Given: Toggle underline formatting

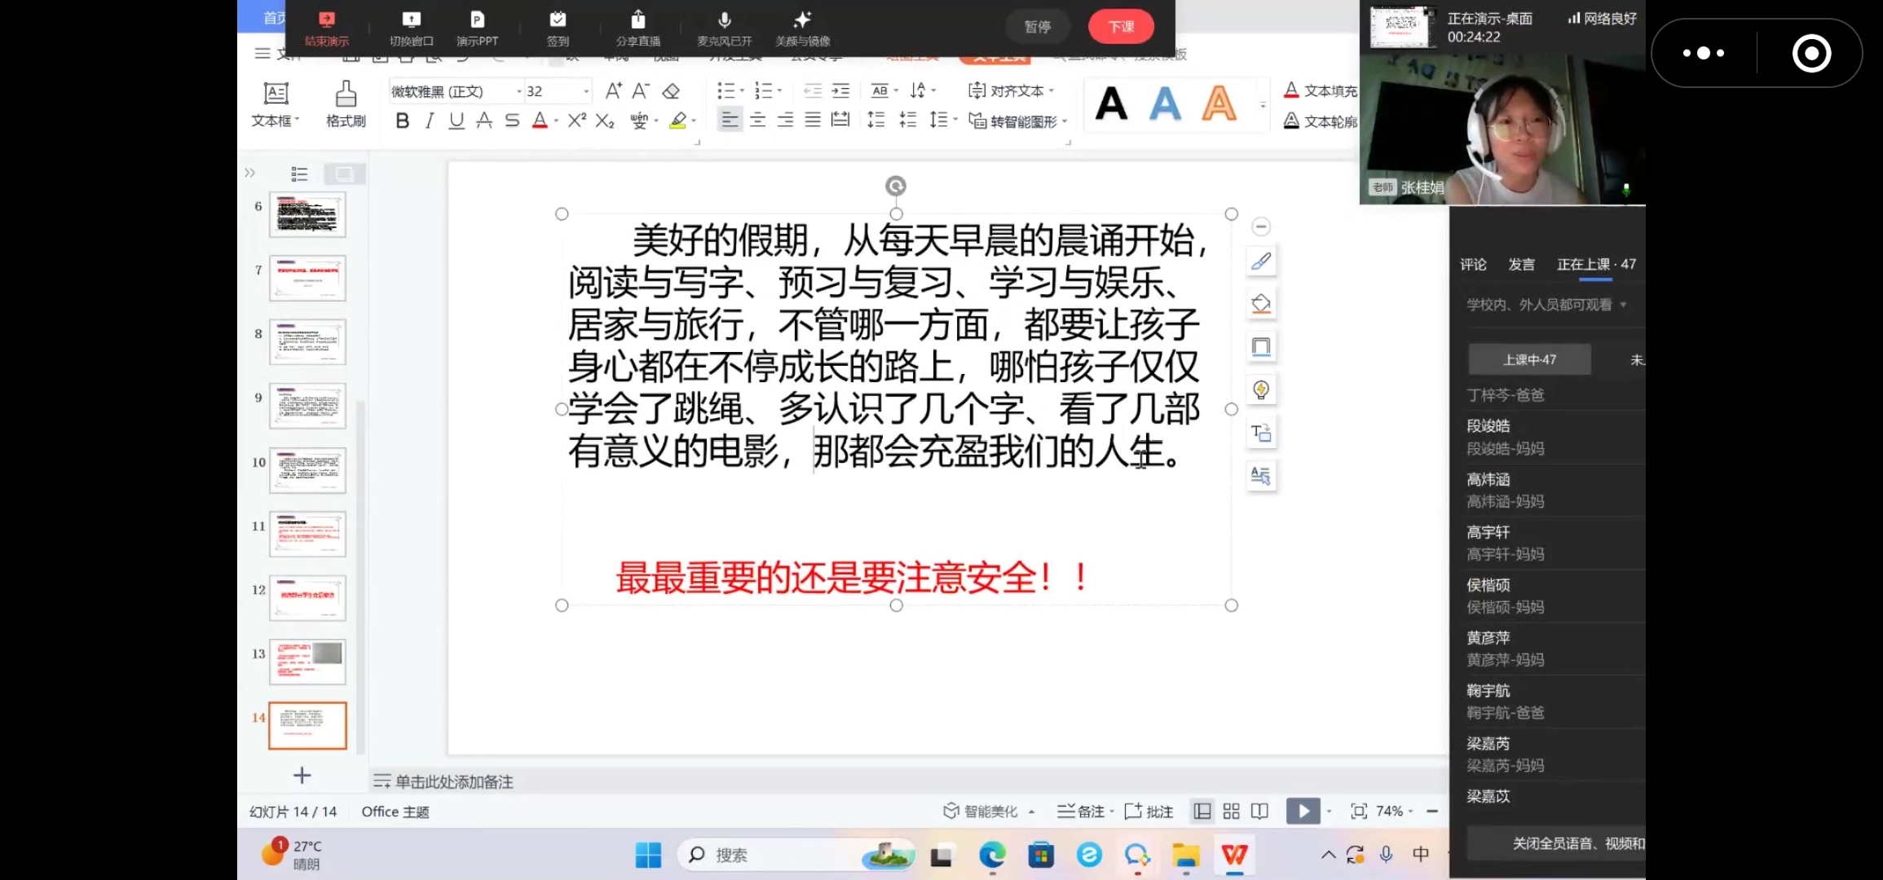Looking at the screenshot, I should [456, 121].
